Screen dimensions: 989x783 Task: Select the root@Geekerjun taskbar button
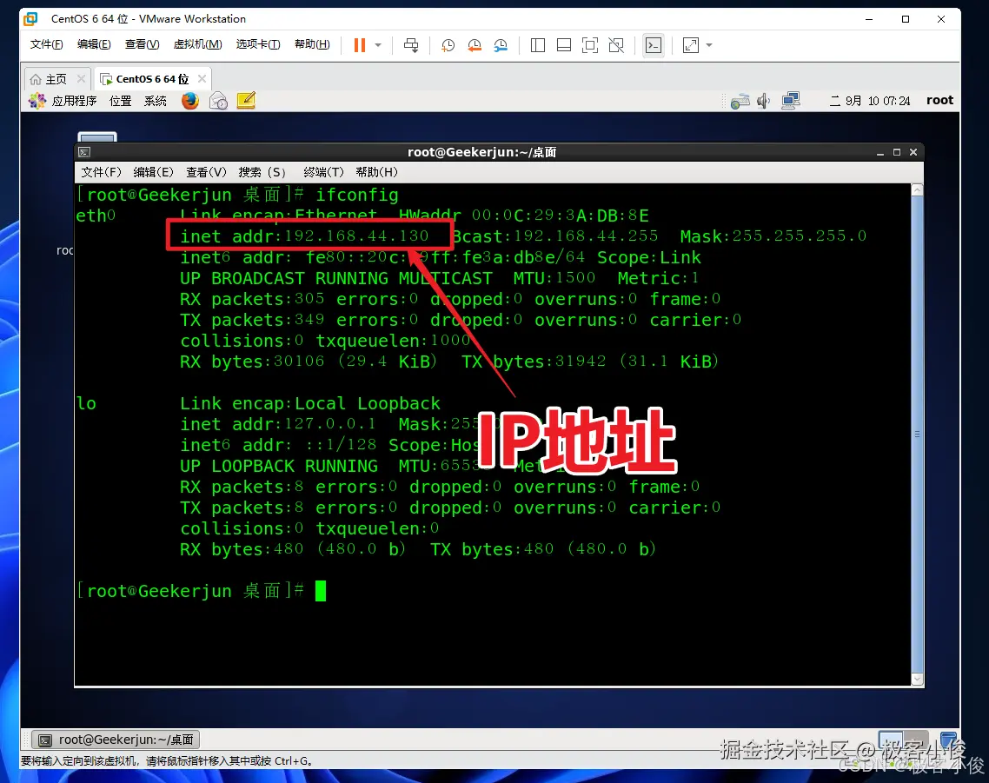pos(116,740)
